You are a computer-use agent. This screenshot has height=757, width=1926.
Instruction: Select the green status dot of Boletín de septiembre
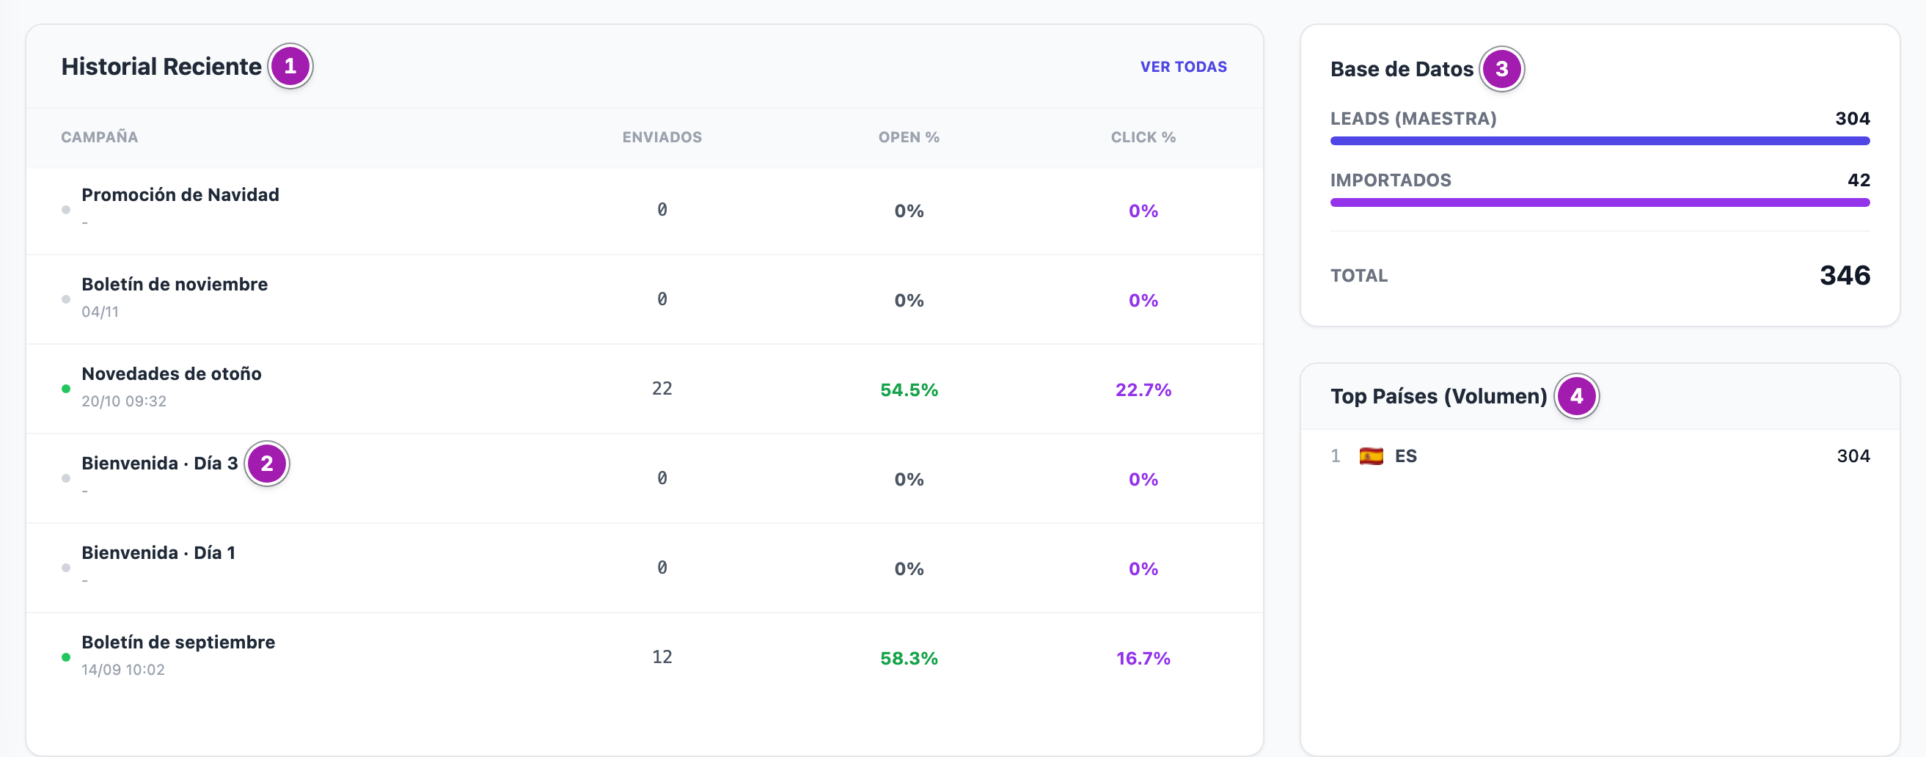66,657
